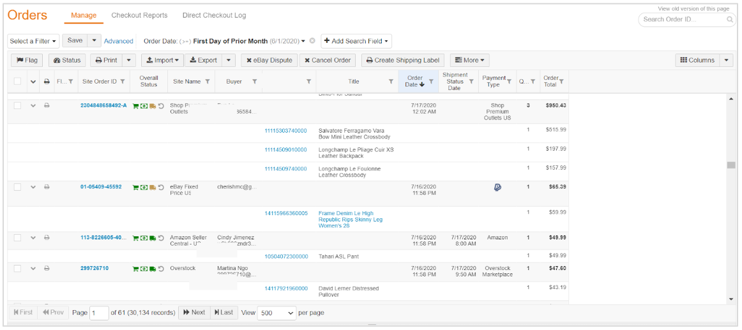The image size is (742, 330).
Task: Open the Add Search Field dropdown
Action: (356, 41)
